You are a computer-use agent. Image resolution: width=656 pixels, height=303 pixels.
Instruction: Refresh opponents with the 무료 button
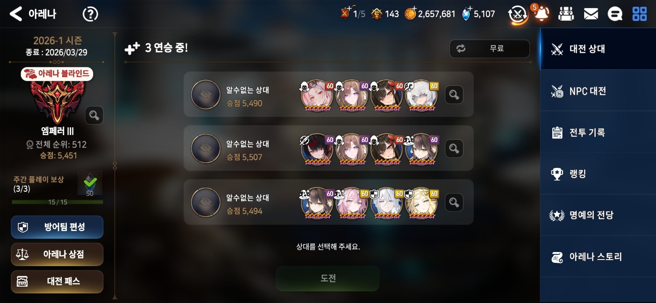[x=490, y=49]
